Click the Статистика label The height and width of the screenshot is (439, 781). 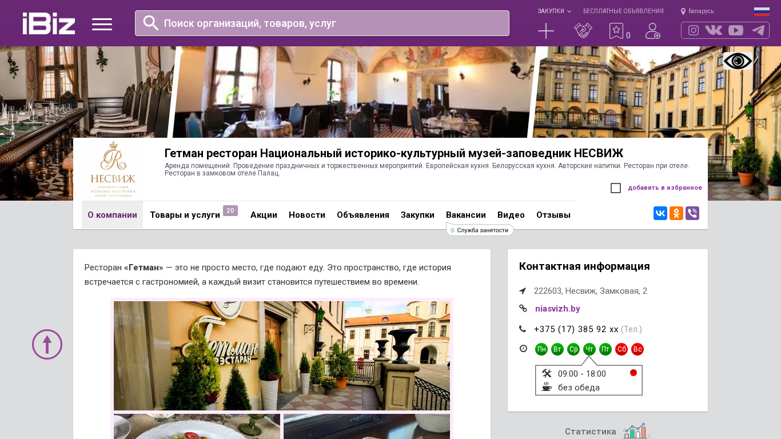point(591,432)
